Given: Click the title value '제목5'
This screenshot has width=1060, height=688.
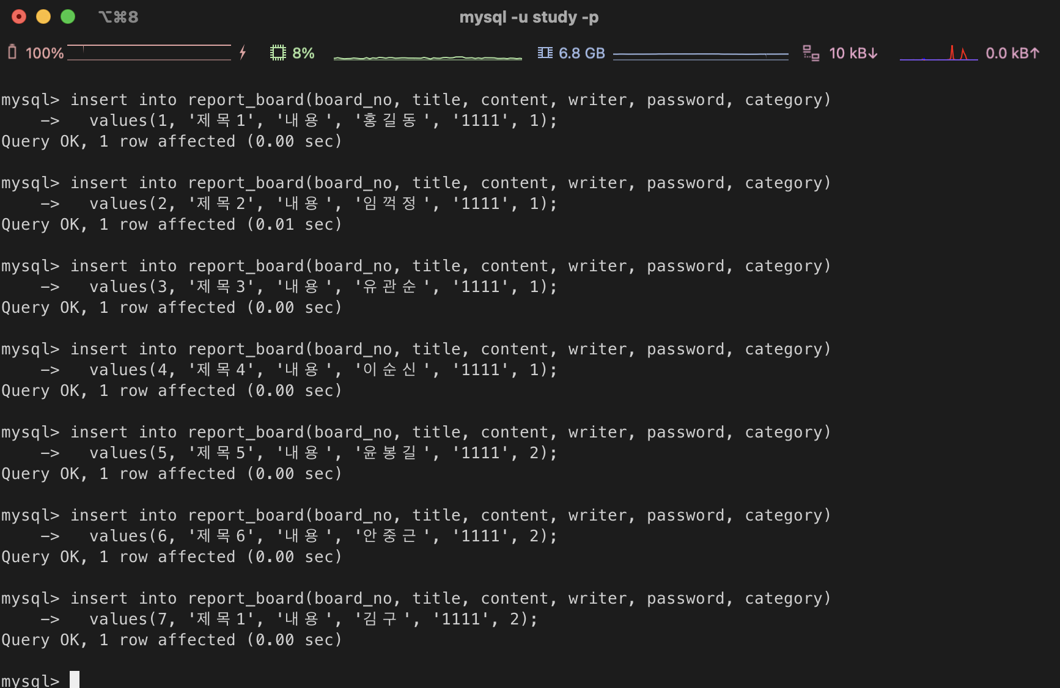Looking at the screenshot, I should click(221, 453).
